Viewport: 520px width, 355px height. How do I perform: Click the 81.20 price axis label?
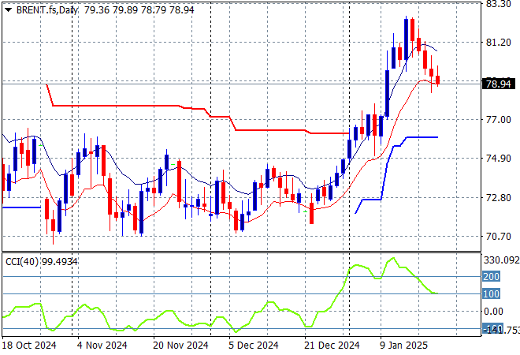click(498, 43)
